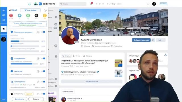
Task: Click the Выполнить button
Action: [x=20, y=99]
